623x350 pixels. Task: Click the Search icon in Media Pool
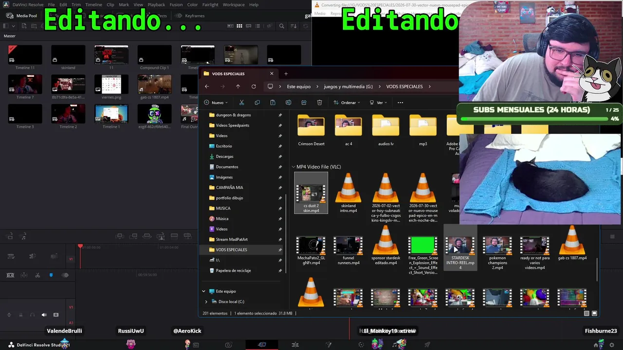point(281,26)
